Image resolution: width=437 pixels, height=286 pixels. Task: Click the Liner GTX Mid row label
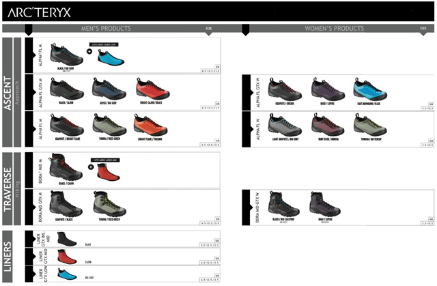(43, 257)
